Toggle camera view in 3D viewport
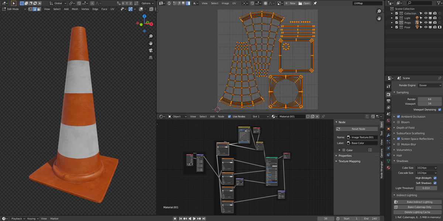This screenshot has height=221, width=443. (151, 50)
